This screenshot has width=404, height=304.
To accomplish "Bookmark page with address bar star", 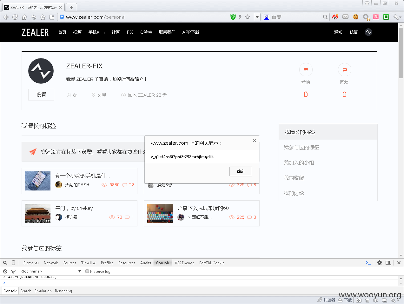I will (x=248, y=17).
